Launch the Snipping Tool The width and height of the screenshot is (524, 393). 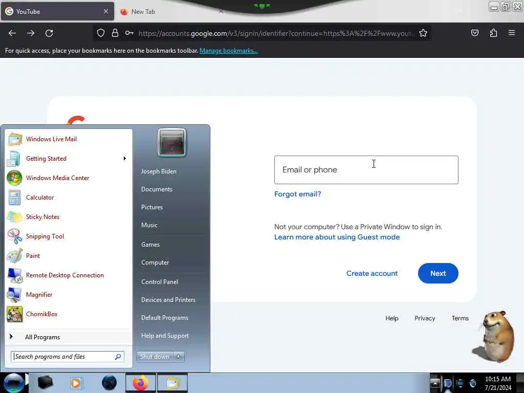pyautogui.click(x=45, y=236)
